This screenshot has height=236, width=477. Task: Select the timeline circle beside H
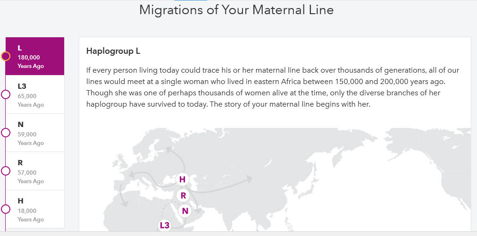(x=6, y=209)
